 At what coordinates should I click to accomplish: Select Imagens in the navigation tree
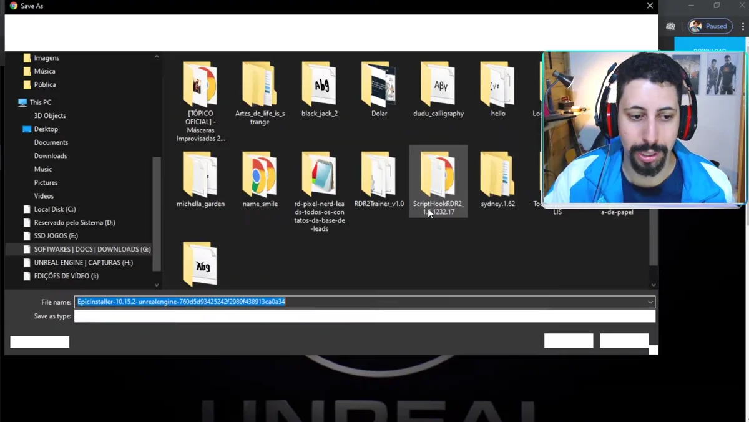[x=46, y=57]
